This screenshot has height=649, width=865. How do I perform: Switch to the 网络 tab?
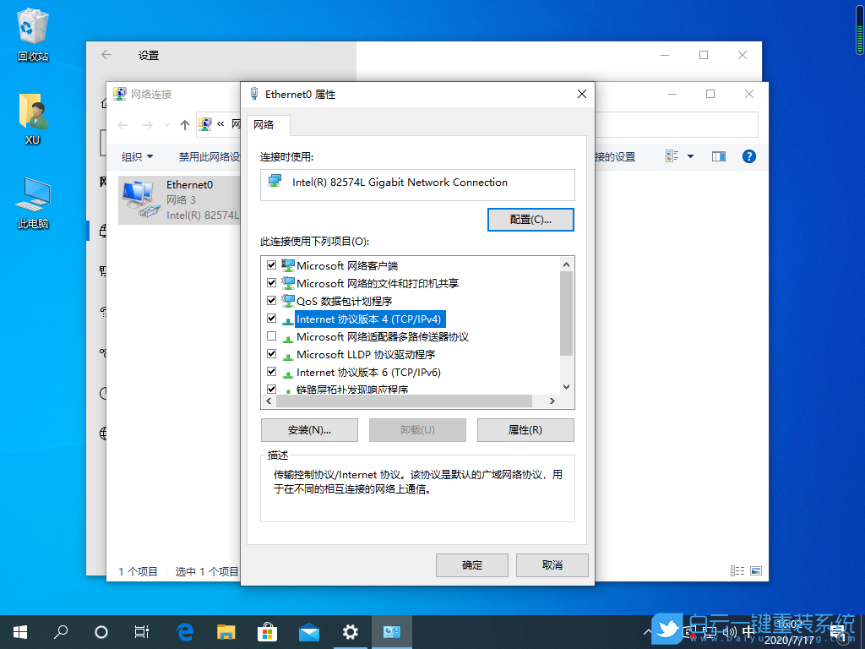coord(267,123)
